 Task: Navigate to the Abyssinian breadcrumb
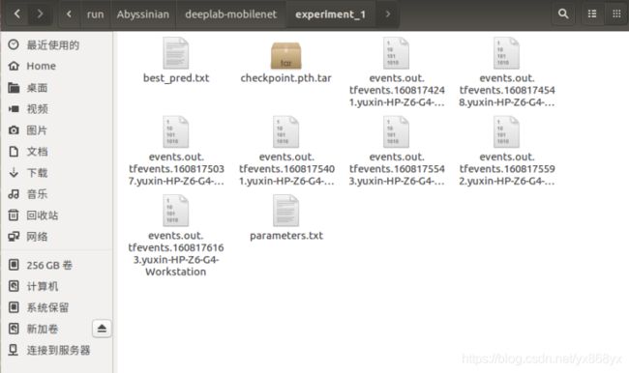pos(143,14)
